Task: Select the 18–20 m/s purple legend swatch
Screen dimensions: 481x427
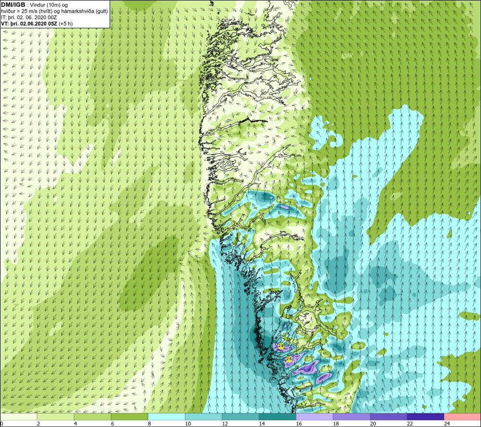Action: click(x=352, y=417)
